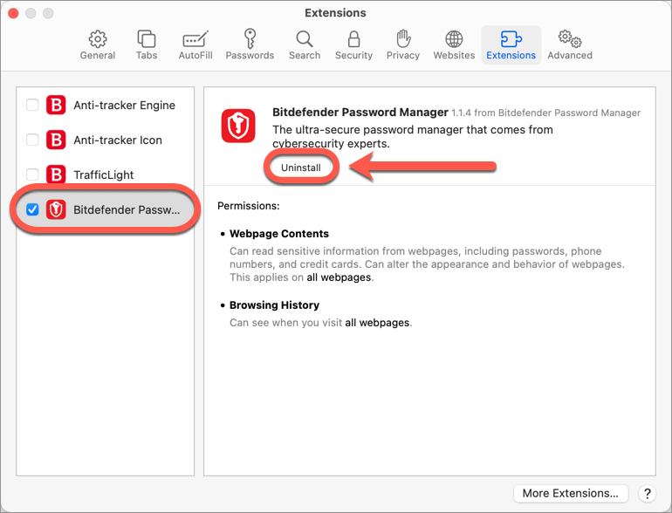
Task: Open the Passwords key icon
Action: click(x=250, y=38)
